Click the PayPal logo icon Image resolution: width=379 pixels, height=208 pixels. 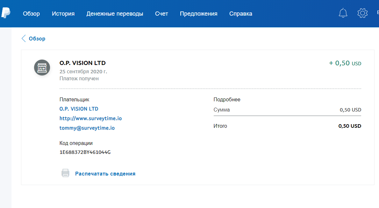(x=6, y=13)
